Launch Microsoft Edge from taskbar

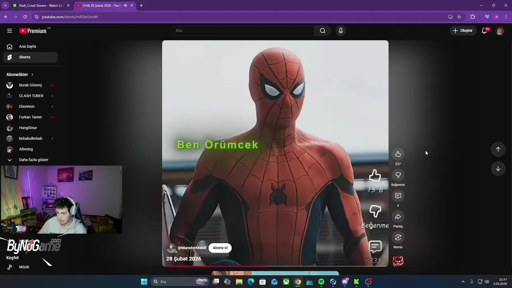pyautogui.click(x=251, y=282)
